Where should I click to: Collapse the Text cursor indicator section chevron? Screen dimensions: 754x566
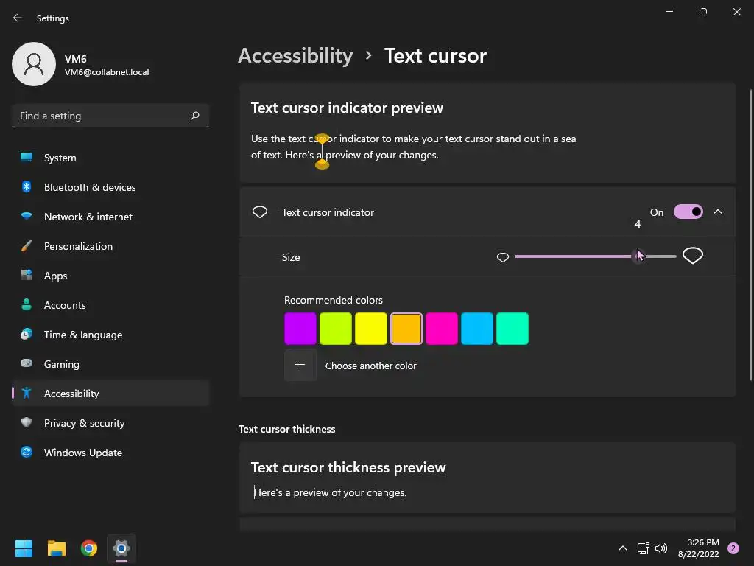pyautogui.click(x=718, y=212)
